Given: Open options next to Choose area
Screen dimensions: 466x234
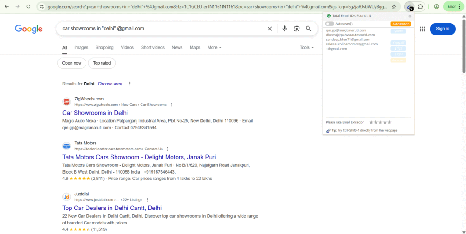Looking at the screenshot, I should (x=130, y=84).
